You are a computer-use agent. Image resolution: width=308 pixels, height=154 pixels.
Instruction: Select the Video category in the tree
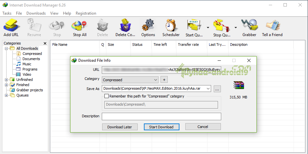point(27,74)
